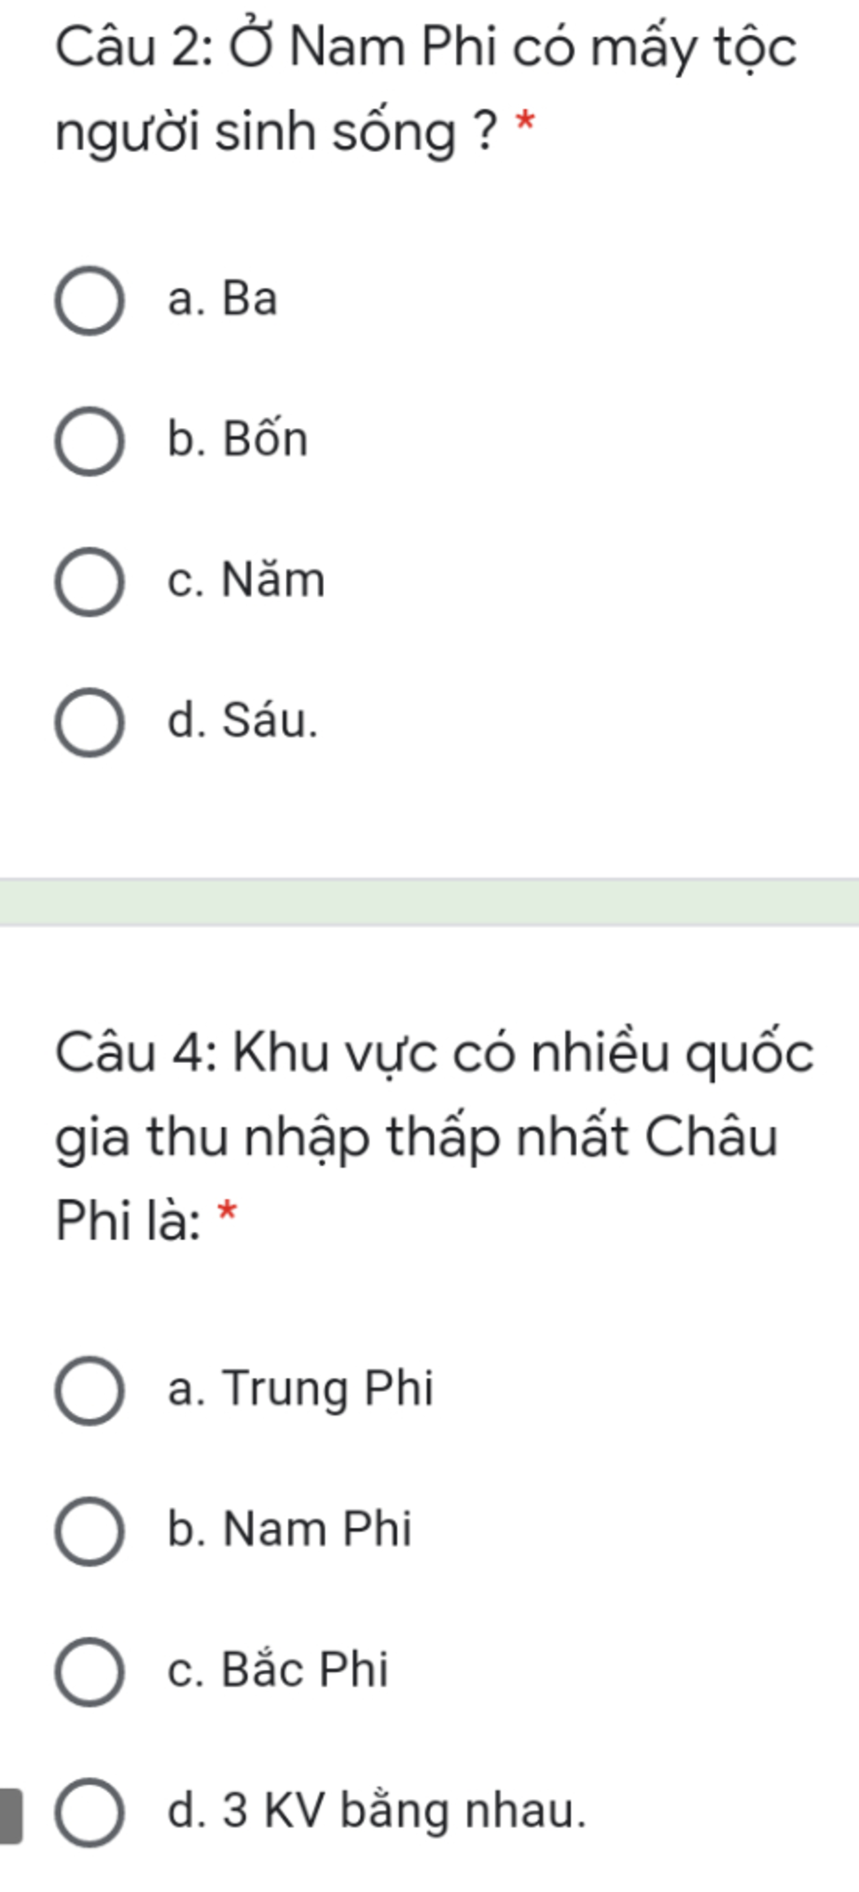
Task: Select radio button for answer 'a. Ba'
Action: click(90, 300)
